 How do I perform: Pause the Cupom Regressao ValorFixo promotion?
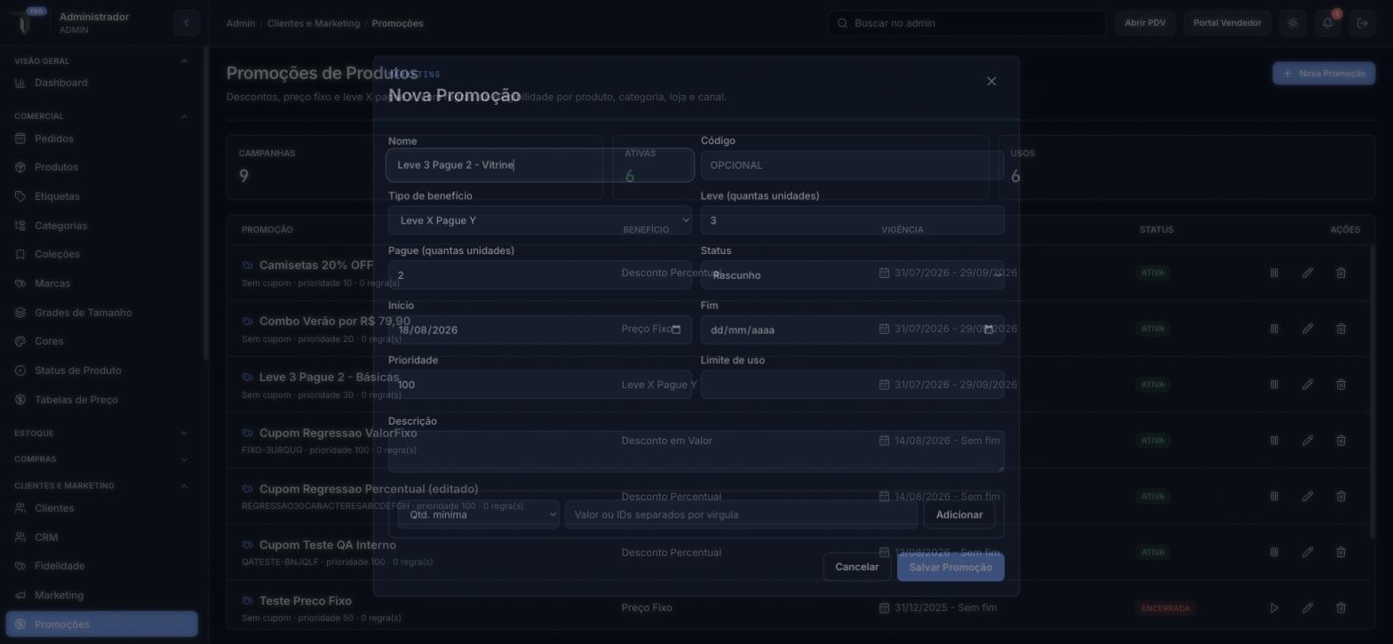1274,441
